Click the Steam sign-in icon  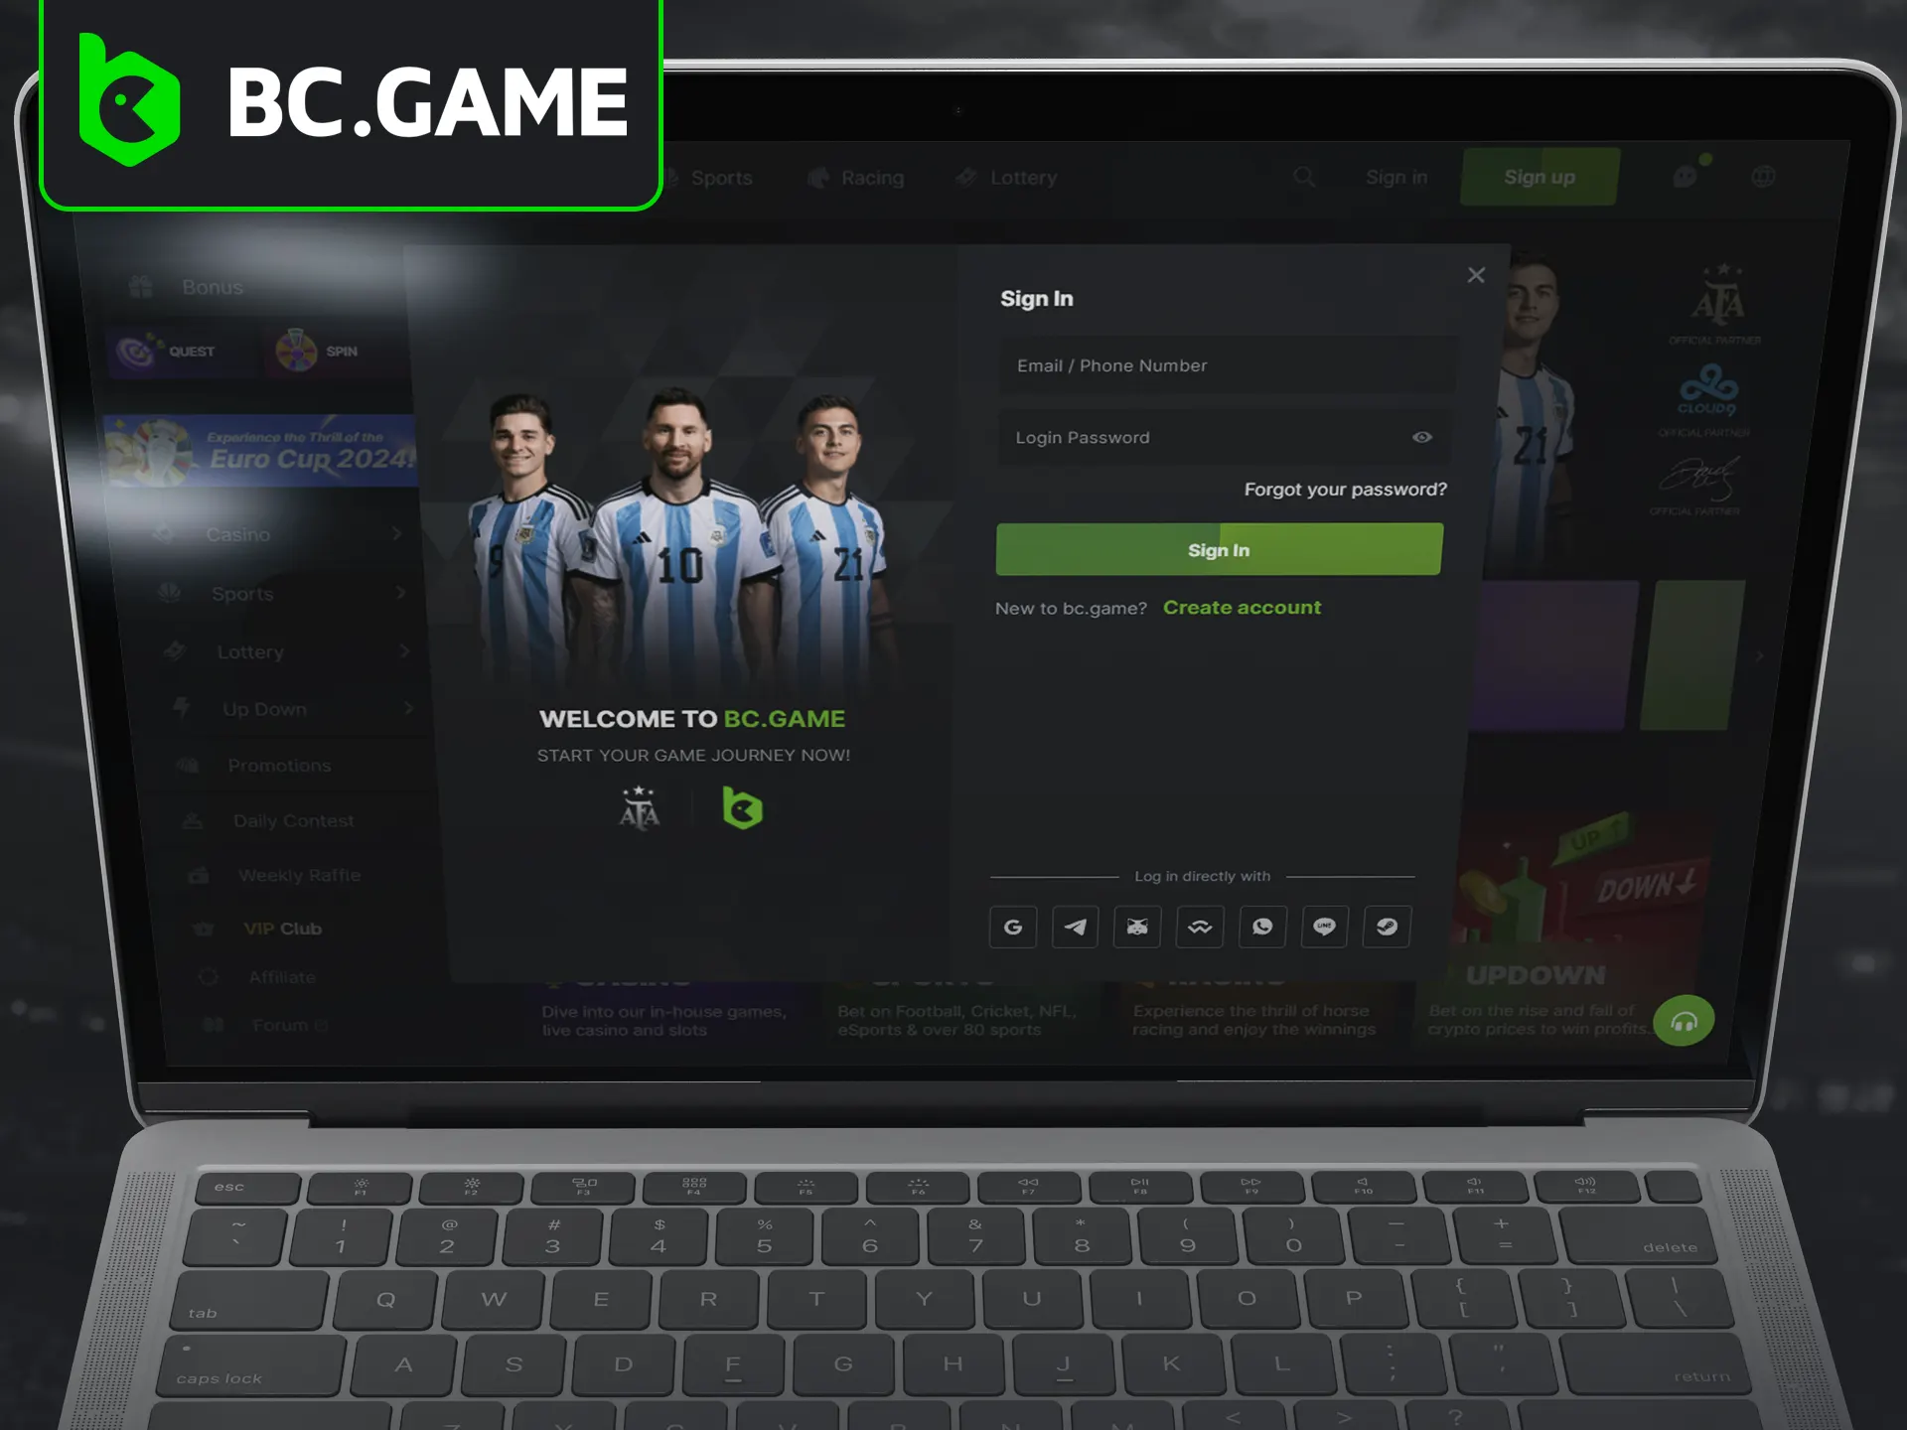[x=1385, y=927]
